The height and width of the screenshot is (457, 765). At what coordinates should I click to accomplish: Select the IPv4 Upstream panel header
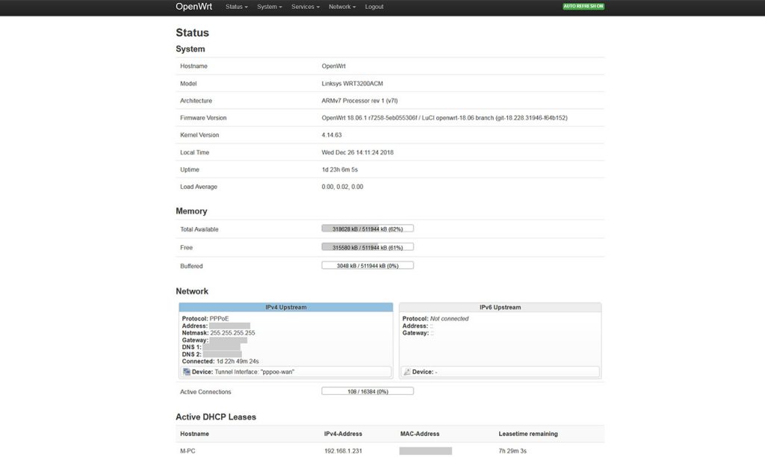(x=285, y=307)
